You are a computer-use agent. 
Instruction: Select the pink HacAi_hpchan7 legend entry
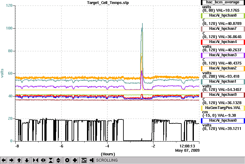[223, 29]
